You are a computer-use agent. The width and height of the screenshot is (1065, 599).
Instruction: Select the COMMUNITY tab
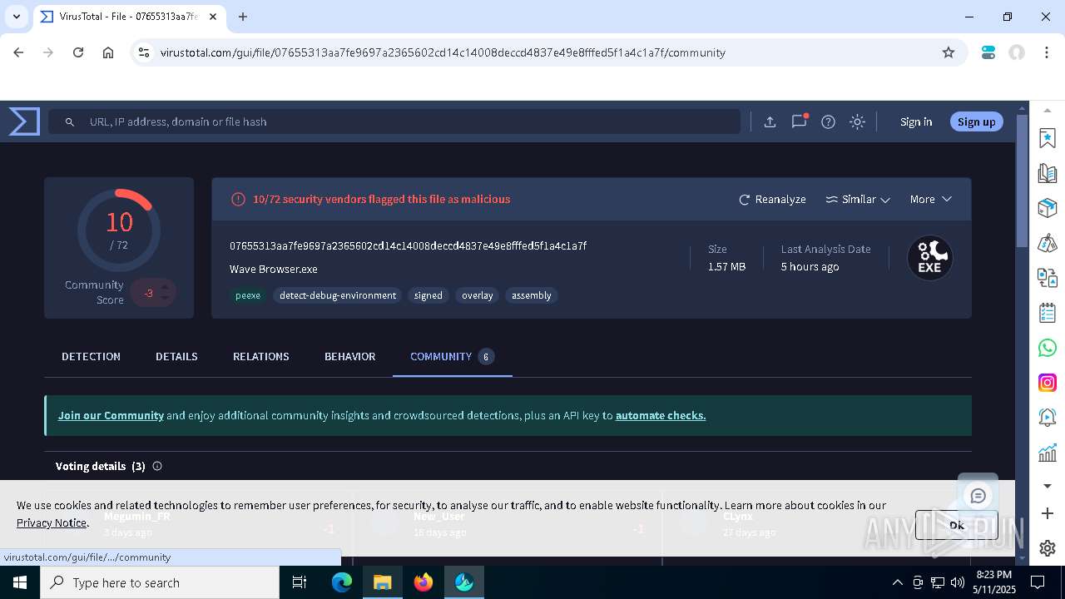click(452, 356)
